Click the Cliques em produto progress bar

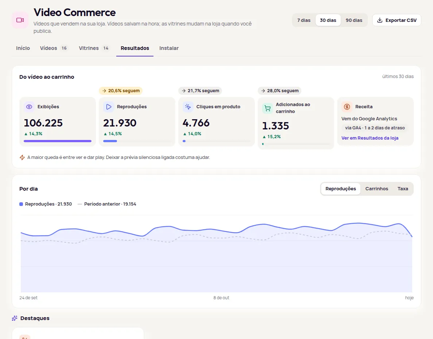point(216,141)
